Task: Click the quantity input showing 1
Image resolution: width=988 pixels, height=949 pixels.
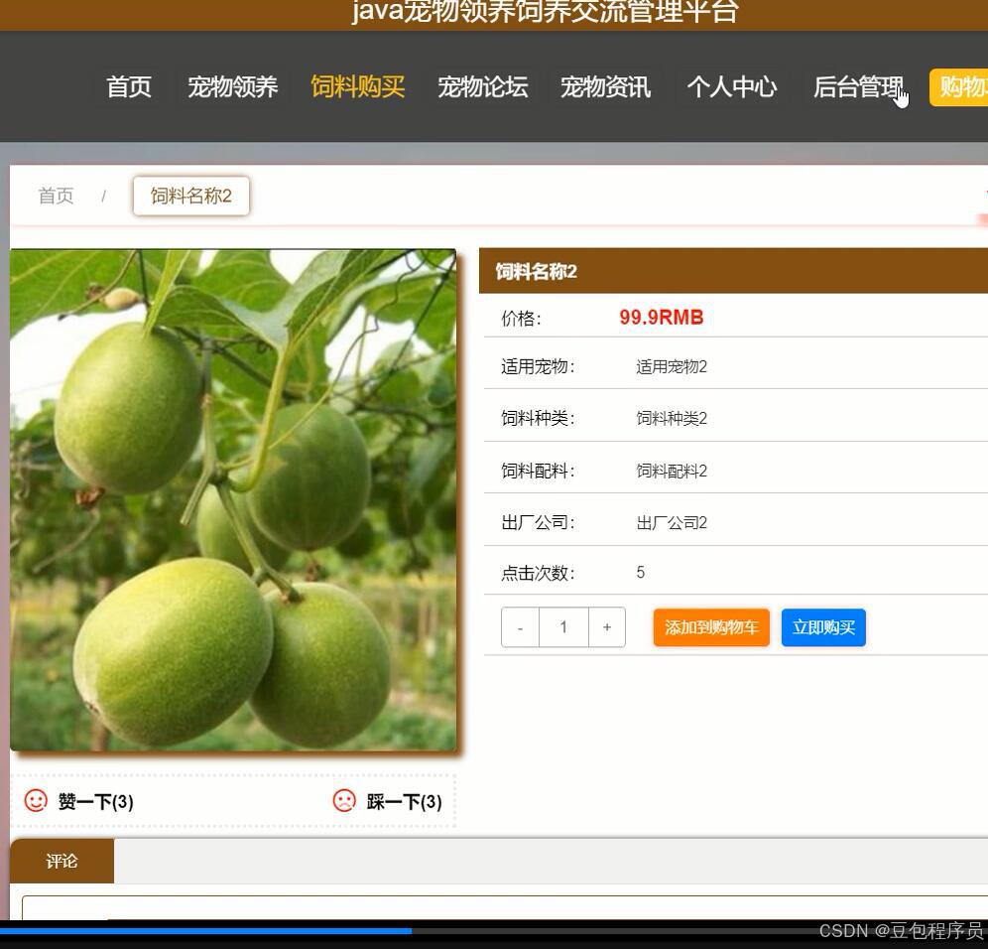Action: coord(563,626)
